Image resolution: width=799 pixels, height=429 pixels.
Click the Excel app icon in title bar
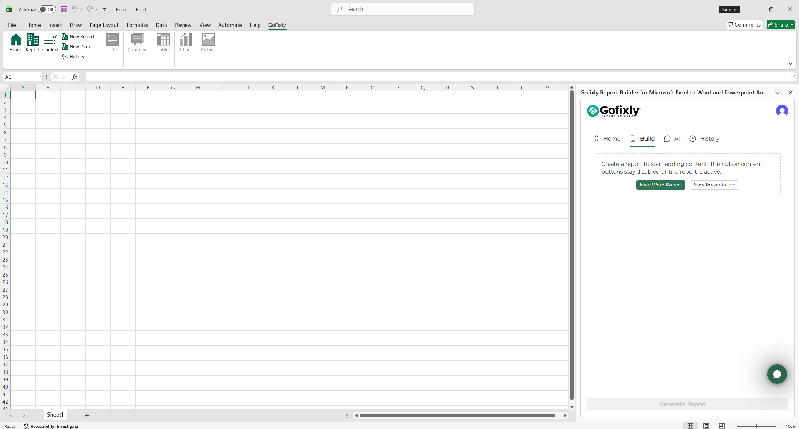point(9,9)
